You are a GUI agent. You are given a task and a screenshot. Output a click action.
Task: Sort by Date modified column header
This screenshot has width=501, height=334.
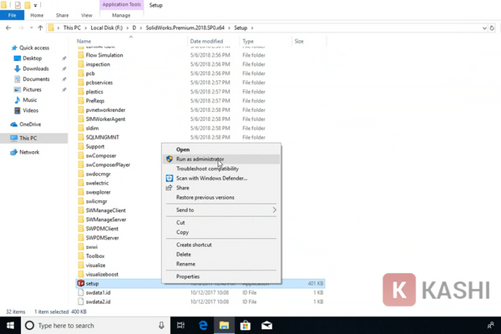pos(206,41)
